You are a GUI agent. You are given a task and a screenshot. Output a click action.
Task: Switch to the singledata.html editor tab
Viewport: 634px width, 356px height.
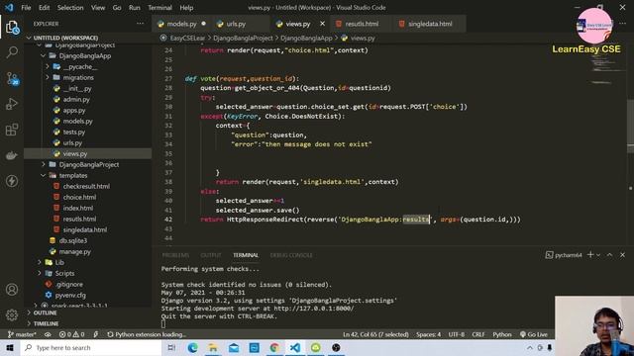tap(430, 24)
